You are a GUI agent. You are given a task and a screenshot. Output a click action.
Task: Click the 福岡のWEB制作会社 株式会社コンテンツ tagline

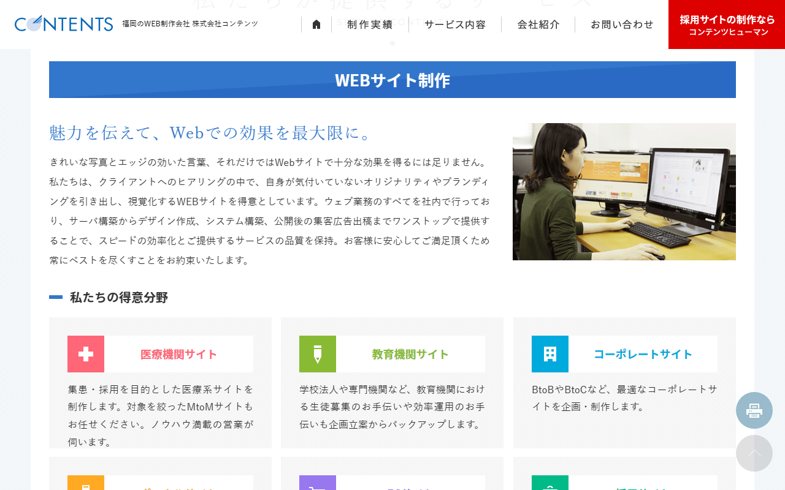(x=190, y=24)
